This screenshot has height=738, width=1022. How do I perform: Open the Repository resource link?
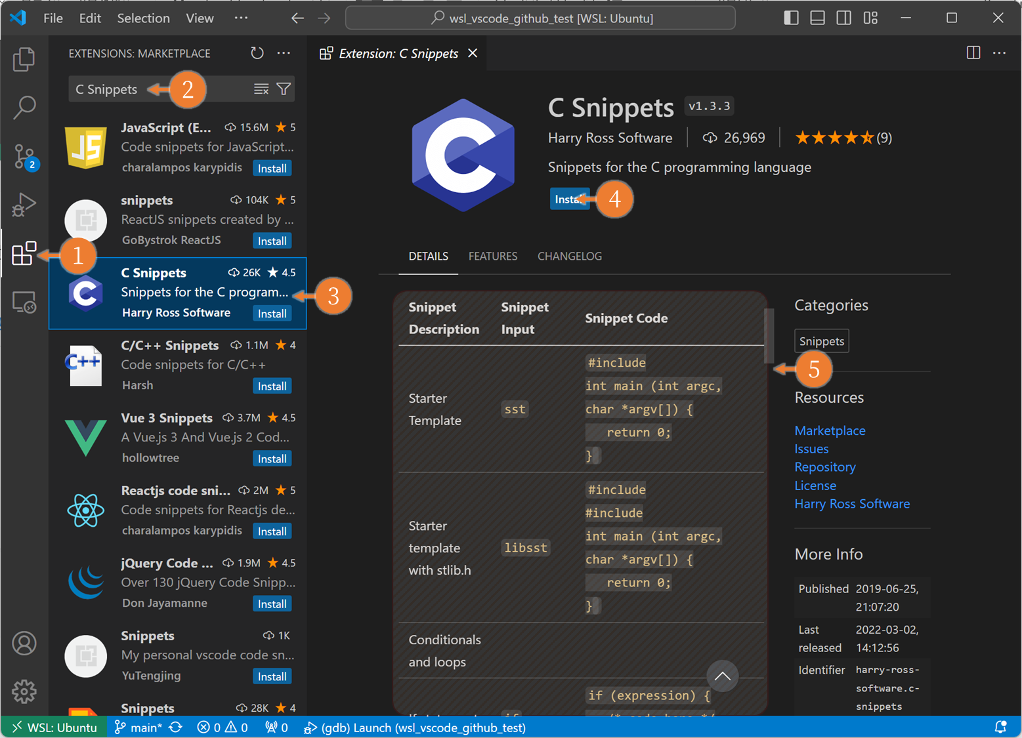point(825,467)
